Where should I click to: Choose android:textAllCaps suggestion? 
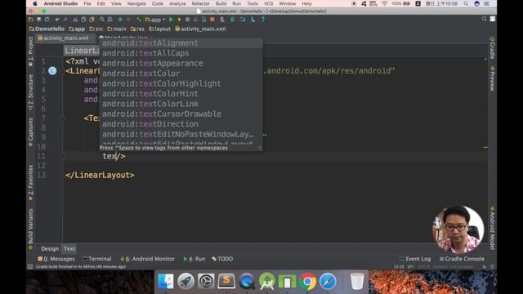181,53
